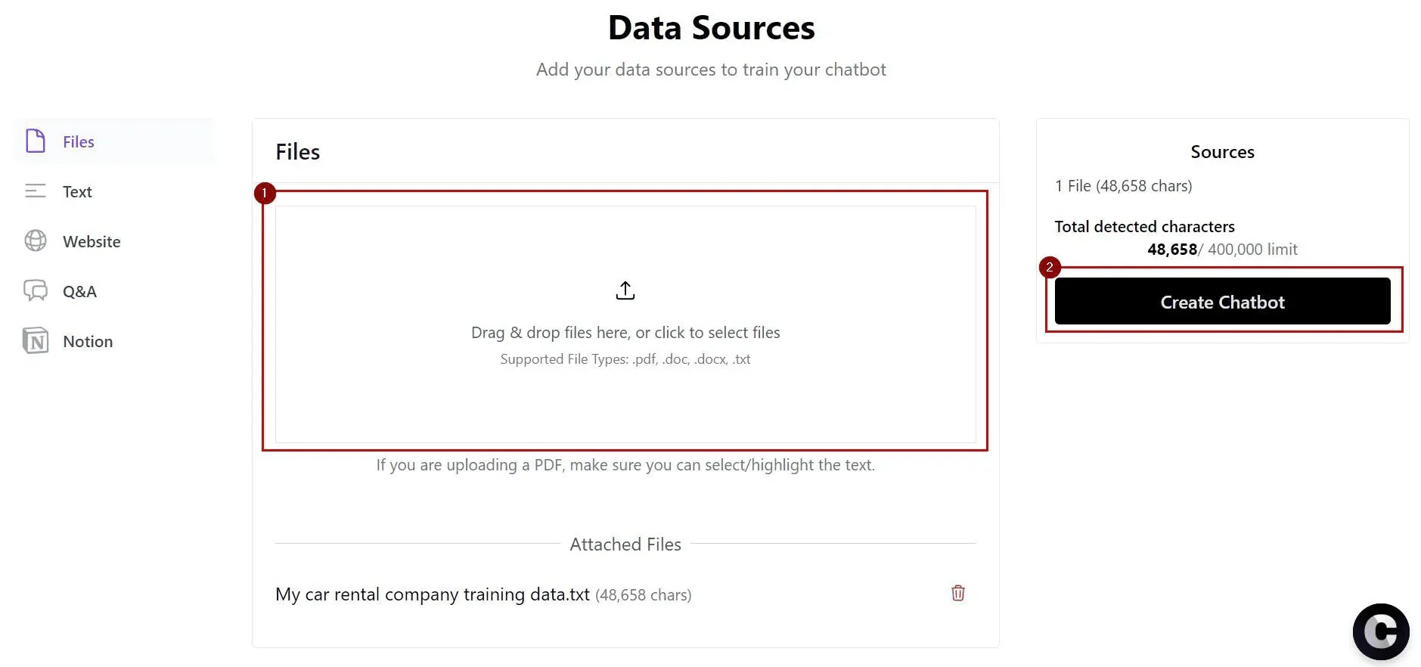
Task: Navigate to the Q&A section
Action: (x=79, y=291)
